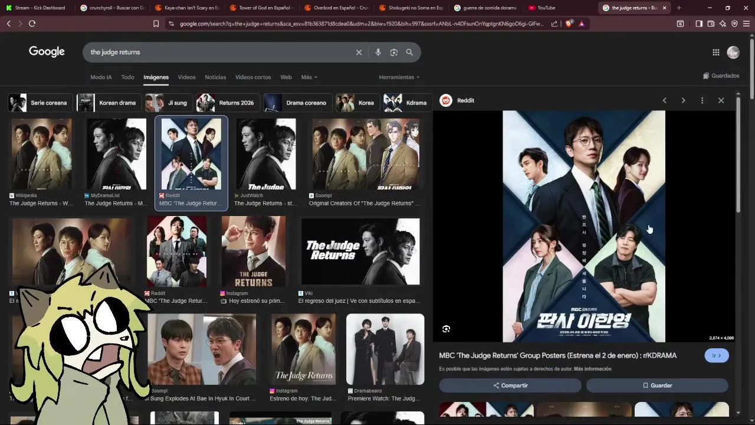The height and width of the screenshot is (425, 755).
Task: Select the Ji sung filter chip
Action: coord(169,103)
